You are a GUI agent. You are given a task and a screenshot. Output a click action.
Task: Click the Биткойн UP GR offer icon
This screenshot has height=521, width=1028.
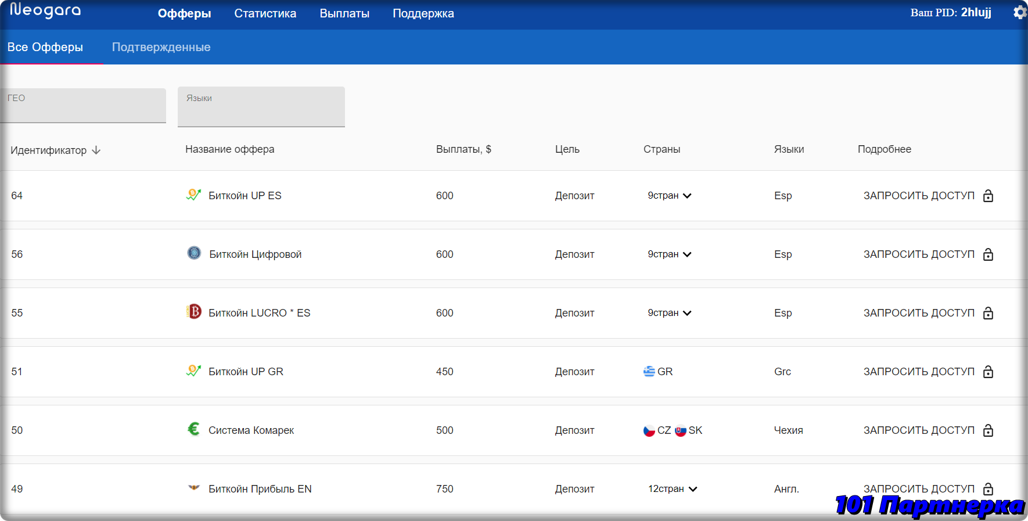(x=193, y=371)
